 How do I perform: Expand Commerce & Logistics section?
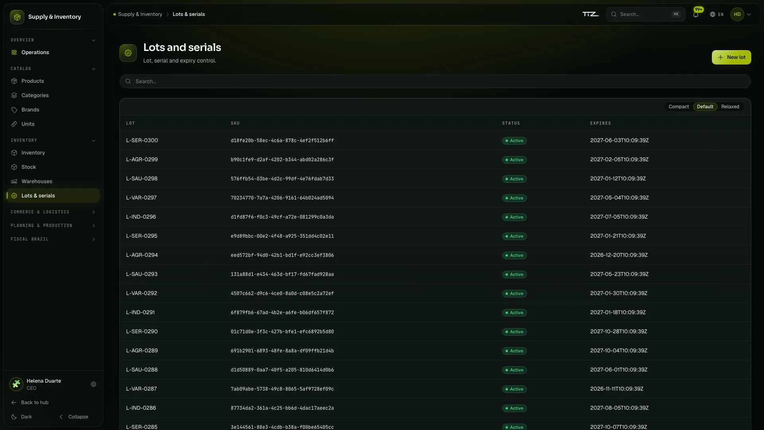click(x=53, y=212)
